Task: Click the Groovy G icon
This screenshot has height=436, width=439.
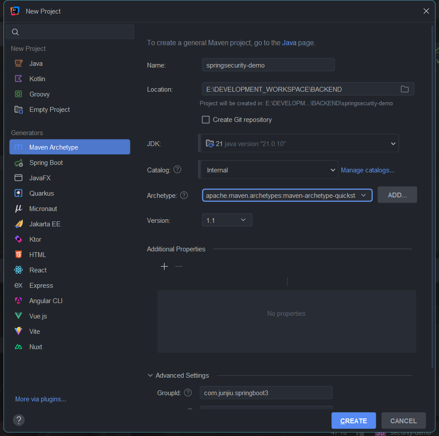Action: tap(18, 94)
